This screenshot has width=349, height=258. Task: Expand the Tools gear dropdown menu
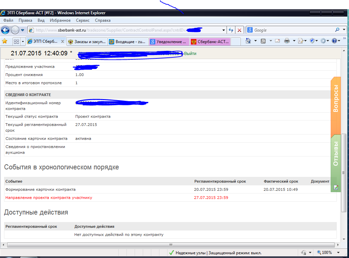[x=325, y=41]
